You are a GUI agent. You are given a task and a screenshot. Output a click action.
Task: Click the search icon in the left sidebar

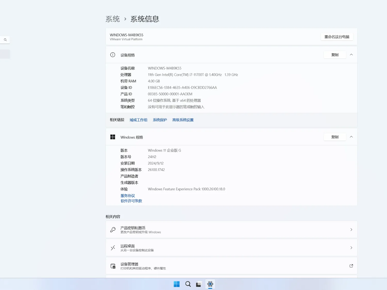tap(5, 40)
